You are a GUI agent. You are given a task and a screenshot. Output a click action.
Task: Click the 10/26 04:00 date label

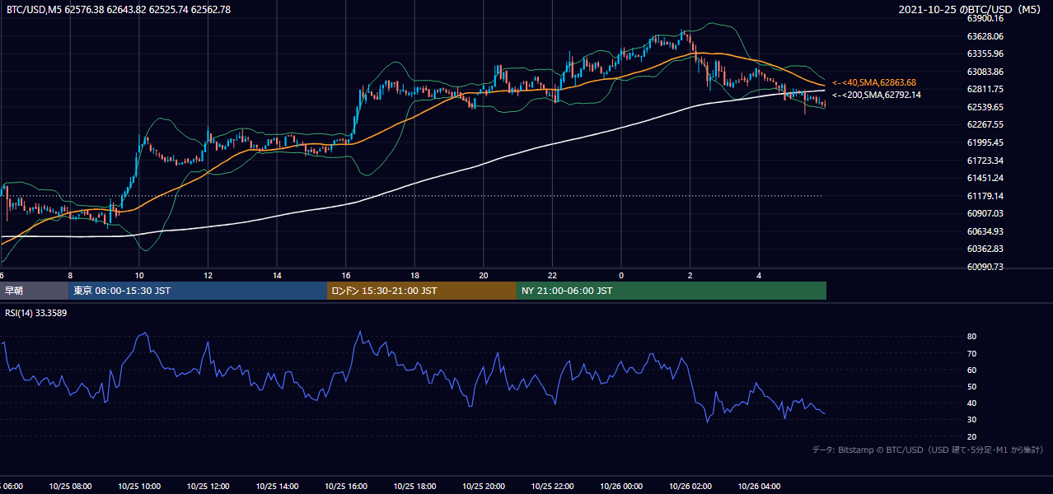click(x=760, y=487)
